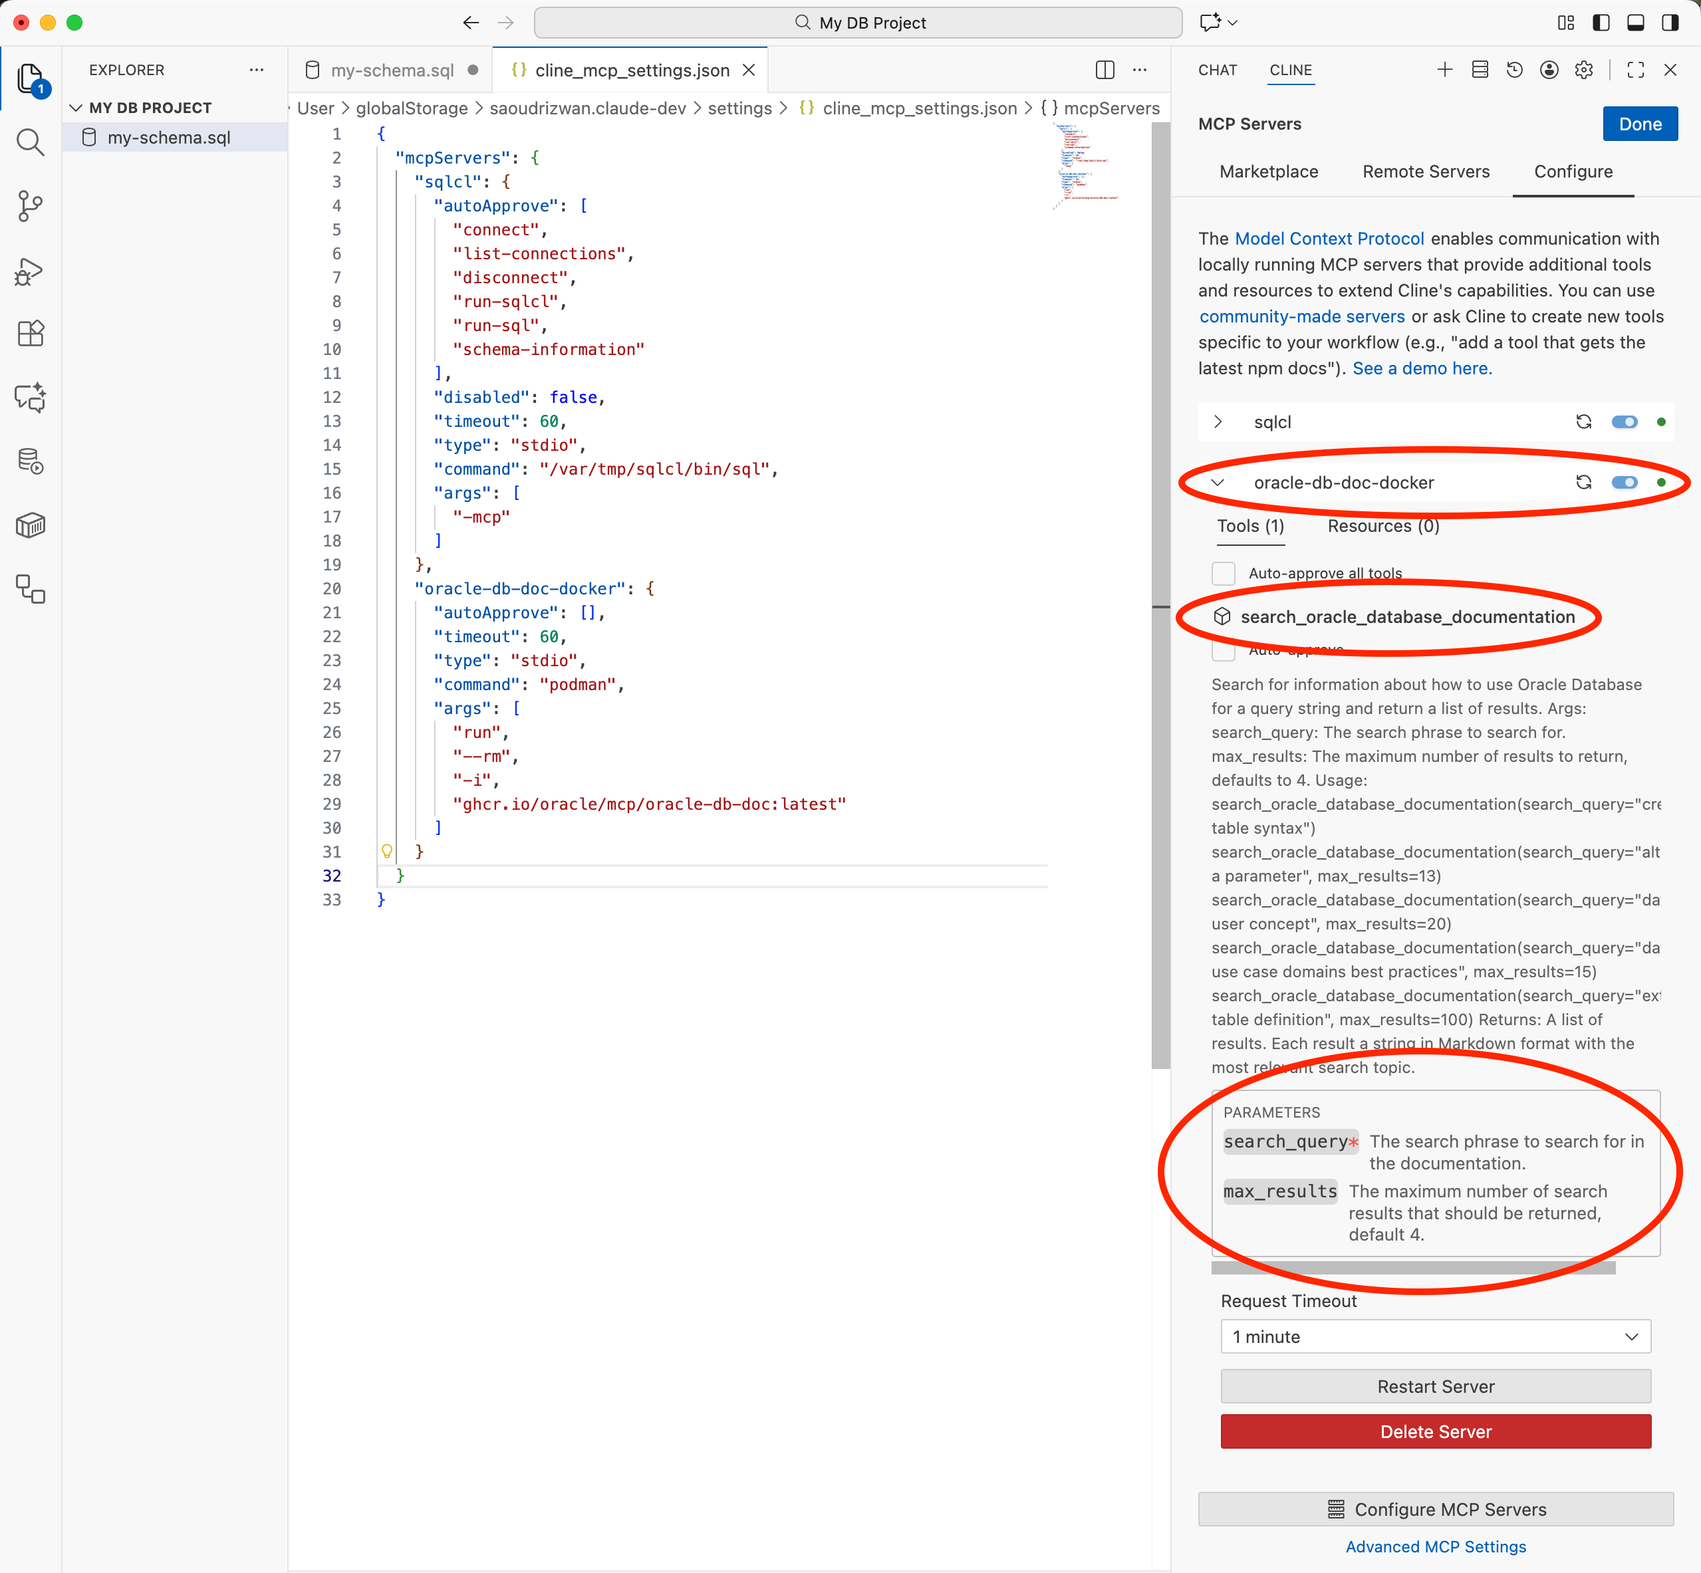Open the Source Control view

point(30,205)
